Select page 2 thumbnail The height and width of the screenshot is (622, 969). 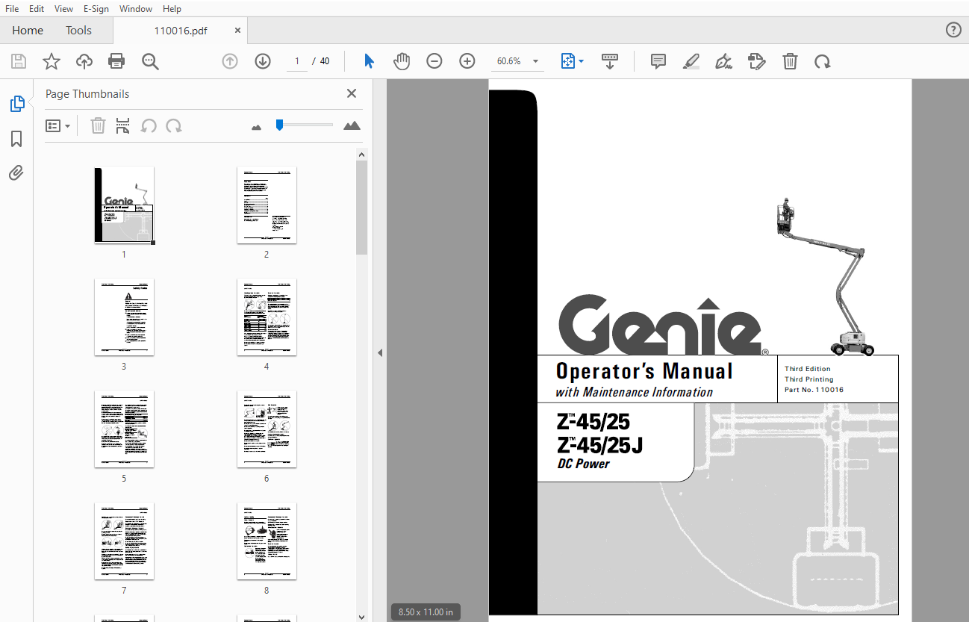point(267,205)
